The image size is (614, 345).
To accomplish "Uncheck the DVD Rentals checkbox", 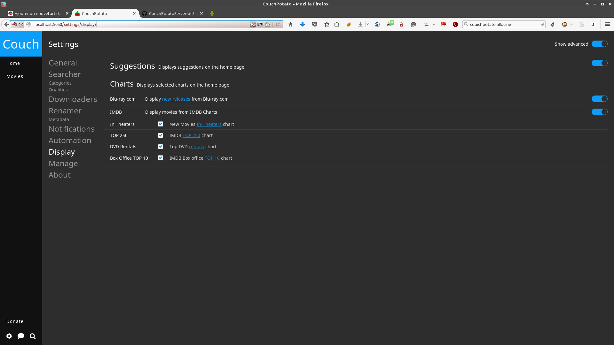I will (161, 147).
